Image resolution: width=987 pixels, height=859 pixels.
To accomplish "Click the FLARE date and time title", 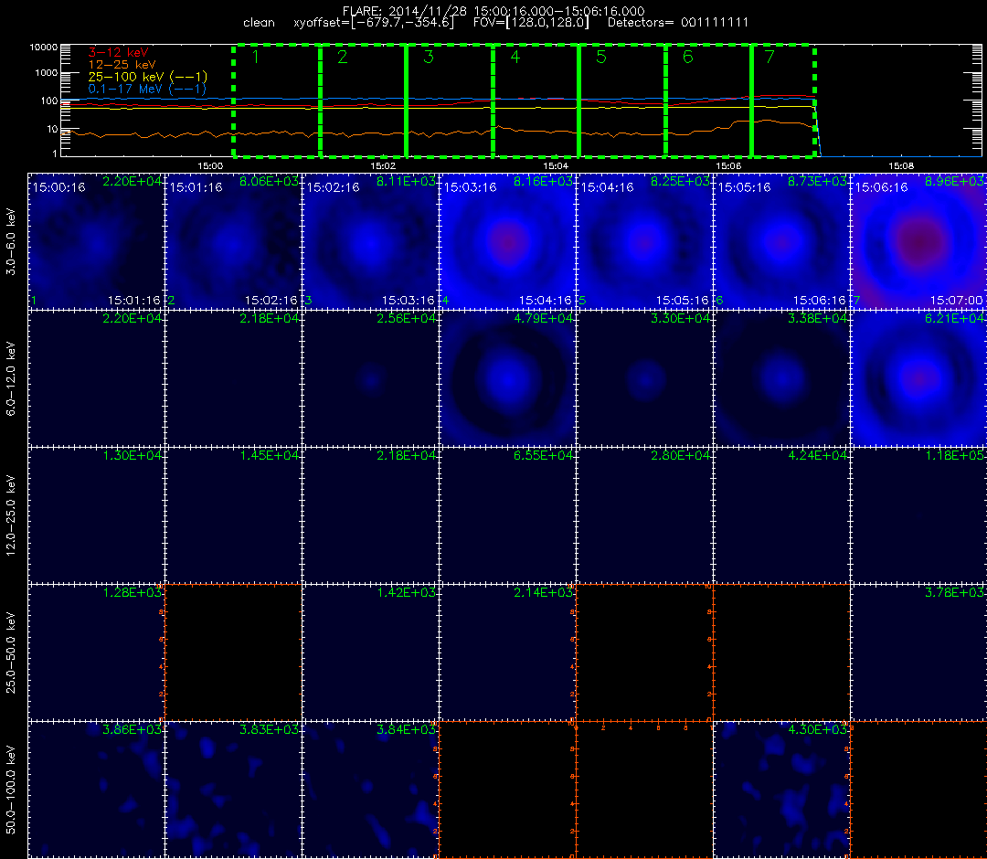I will click(493, 11).
